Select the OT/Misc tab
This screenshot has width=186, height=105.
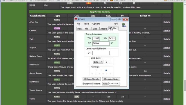click(x=113, y=29)
